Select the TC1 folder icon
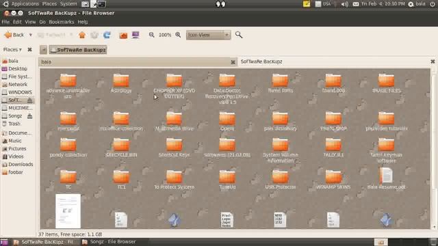 (121, 177)
